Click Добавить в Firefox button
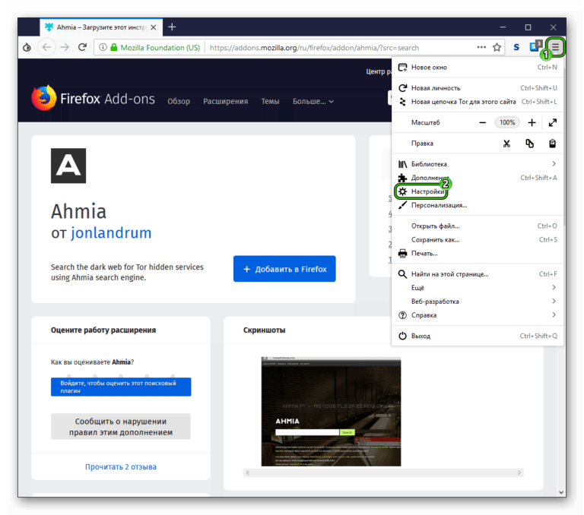The image size is (584, 515). tap(284, 269)
